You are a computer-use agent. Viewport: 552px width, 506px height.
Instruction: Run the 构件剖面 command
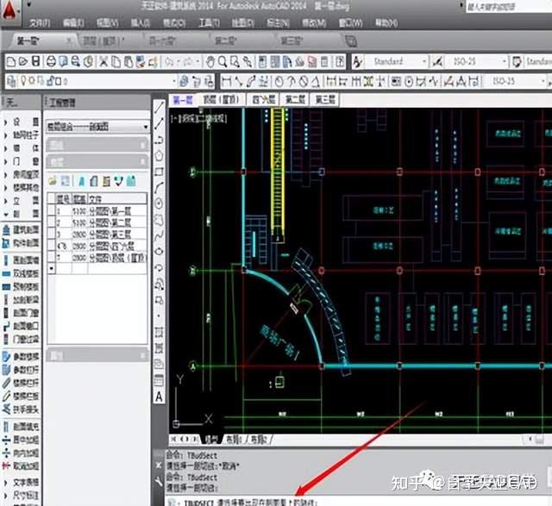21,243
